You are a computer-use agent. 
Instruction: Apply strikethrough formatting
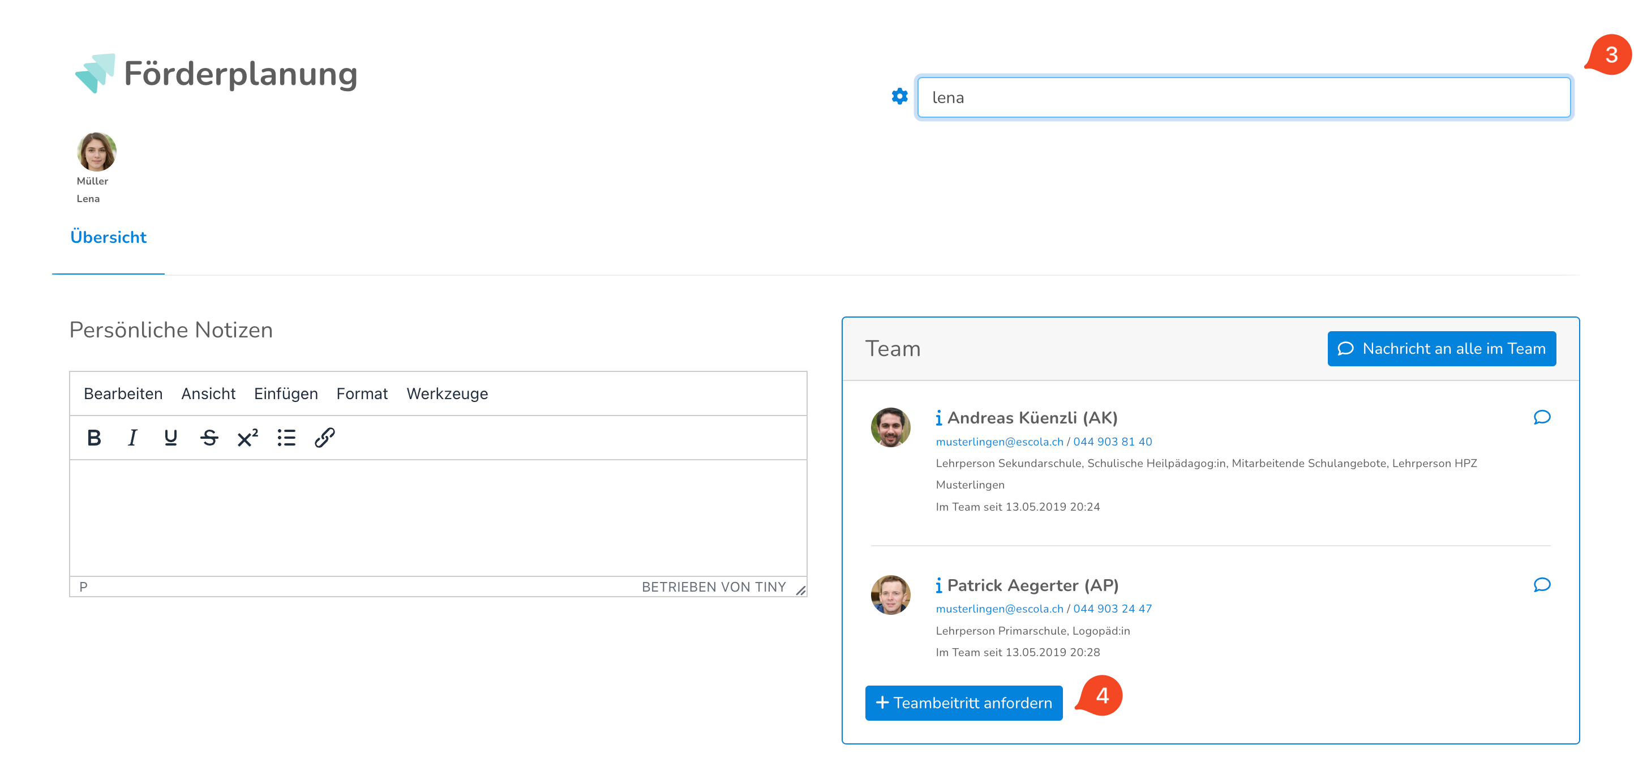coord(209,438)
